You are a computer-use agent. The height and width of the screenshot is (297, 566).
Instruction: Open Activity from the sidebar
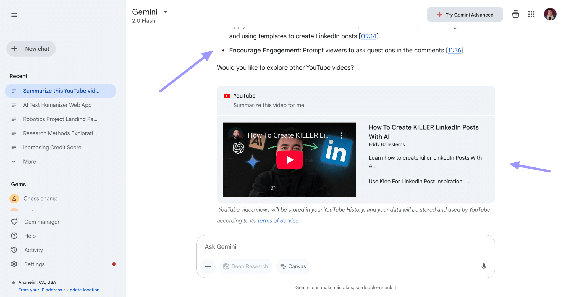(33, 250)
